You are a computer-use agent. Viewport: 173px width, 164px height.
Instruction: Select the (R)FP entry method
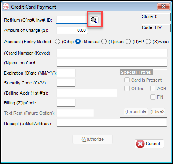tap(128, 42)
